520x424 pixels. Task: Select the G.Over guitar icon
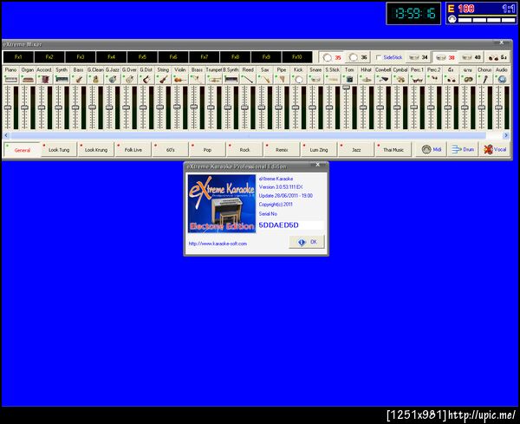coord(129,79)
